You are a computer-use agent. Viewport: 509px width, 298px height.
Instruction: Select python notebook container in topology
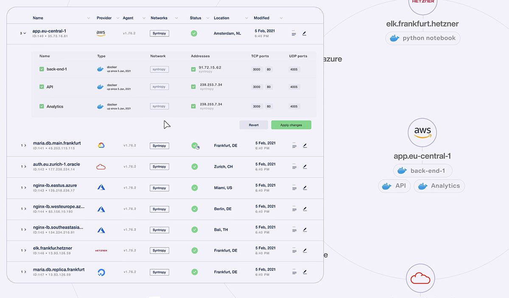[423, 38]
